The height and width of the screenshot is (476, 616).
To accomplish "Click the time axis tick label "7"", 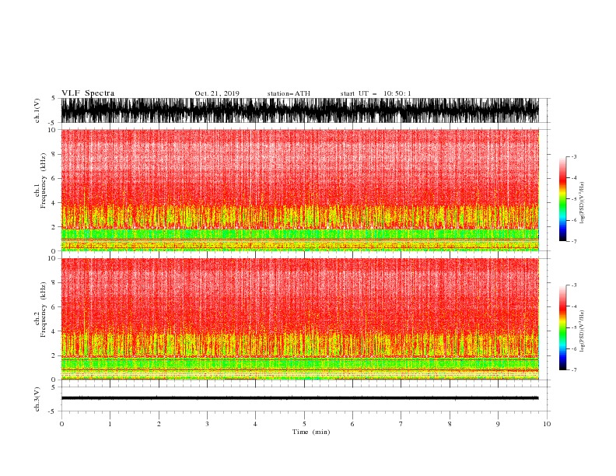I will coord(401,424).
